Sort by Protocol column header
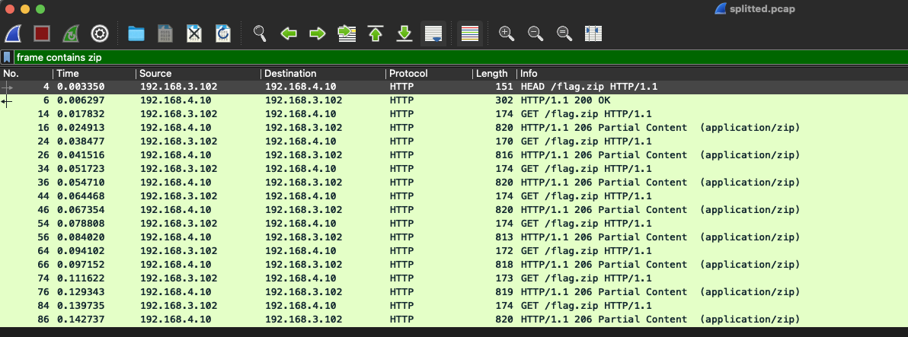908x337 pixels. [430, 74]
